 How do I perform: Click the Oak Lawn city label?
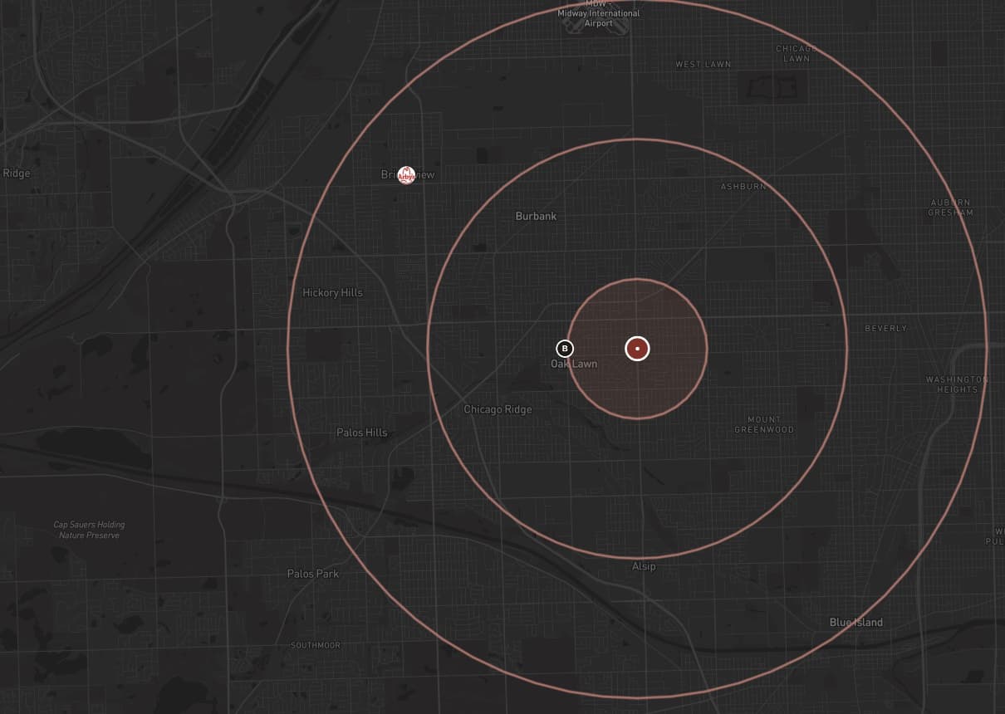[x=574, y=364]
